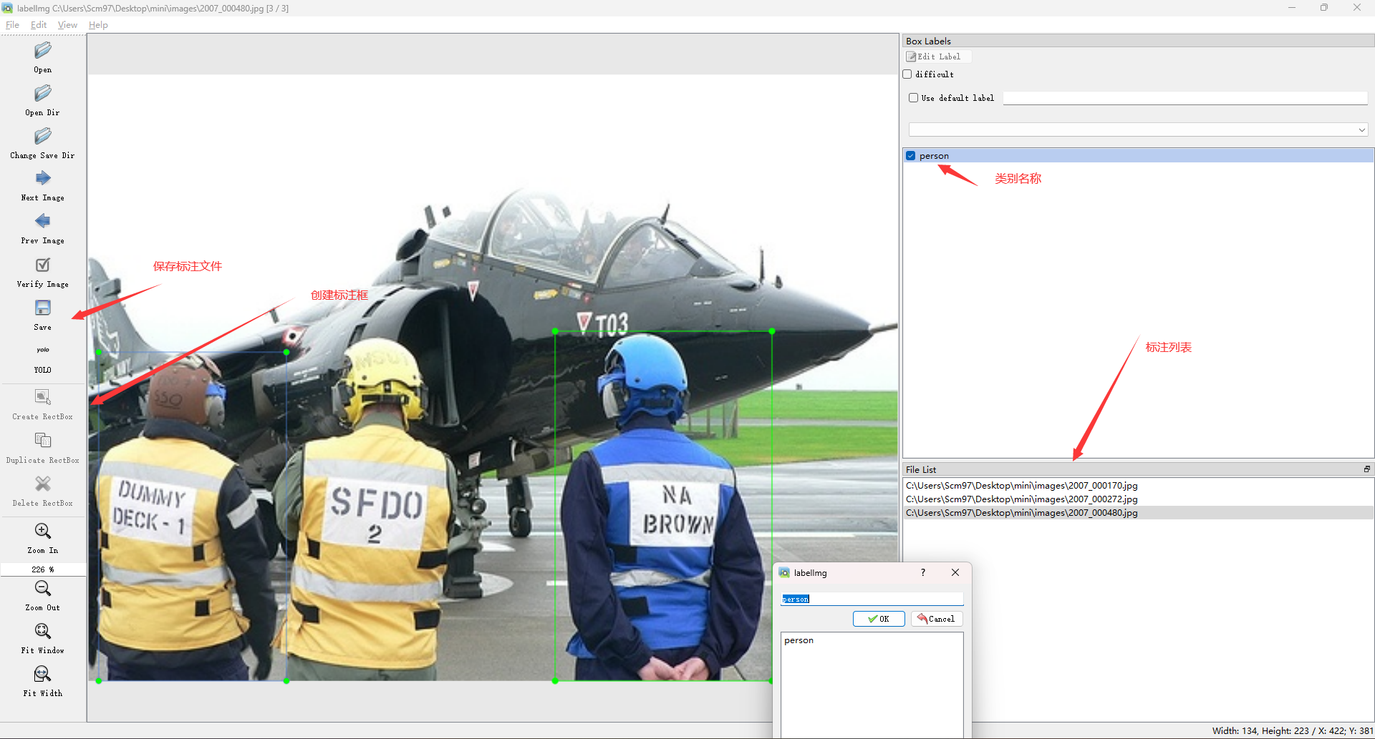Screen dimensions: 1375x739
Task: Open the Help menu
Action: pyautogui.click(x=98, y=25)
